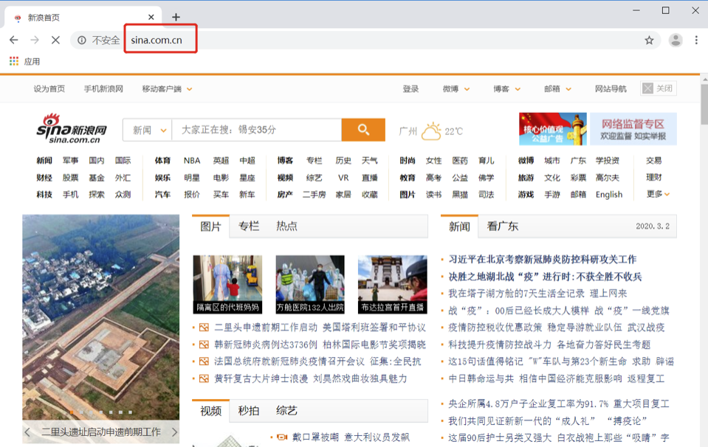708x447 pixels.
Task: Open 汽车 navigation link
Action: 162,195
